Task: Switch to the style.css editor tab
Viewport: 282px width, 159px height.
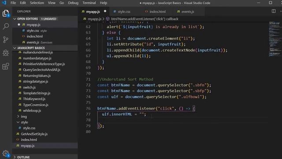Action: pos(124,11)
